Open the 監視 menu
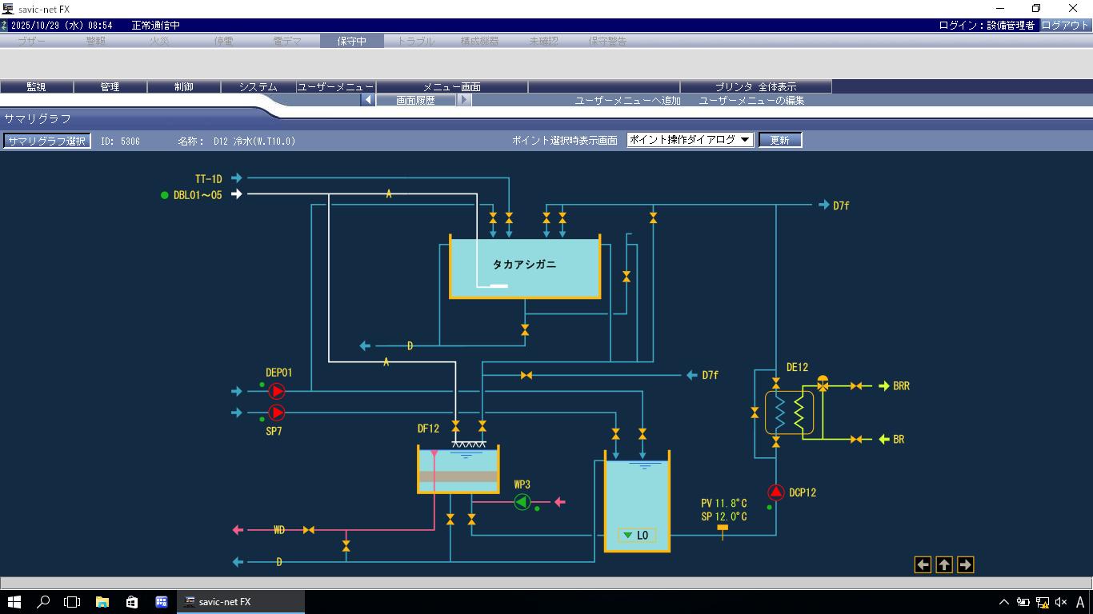 [x=36, y=86]
